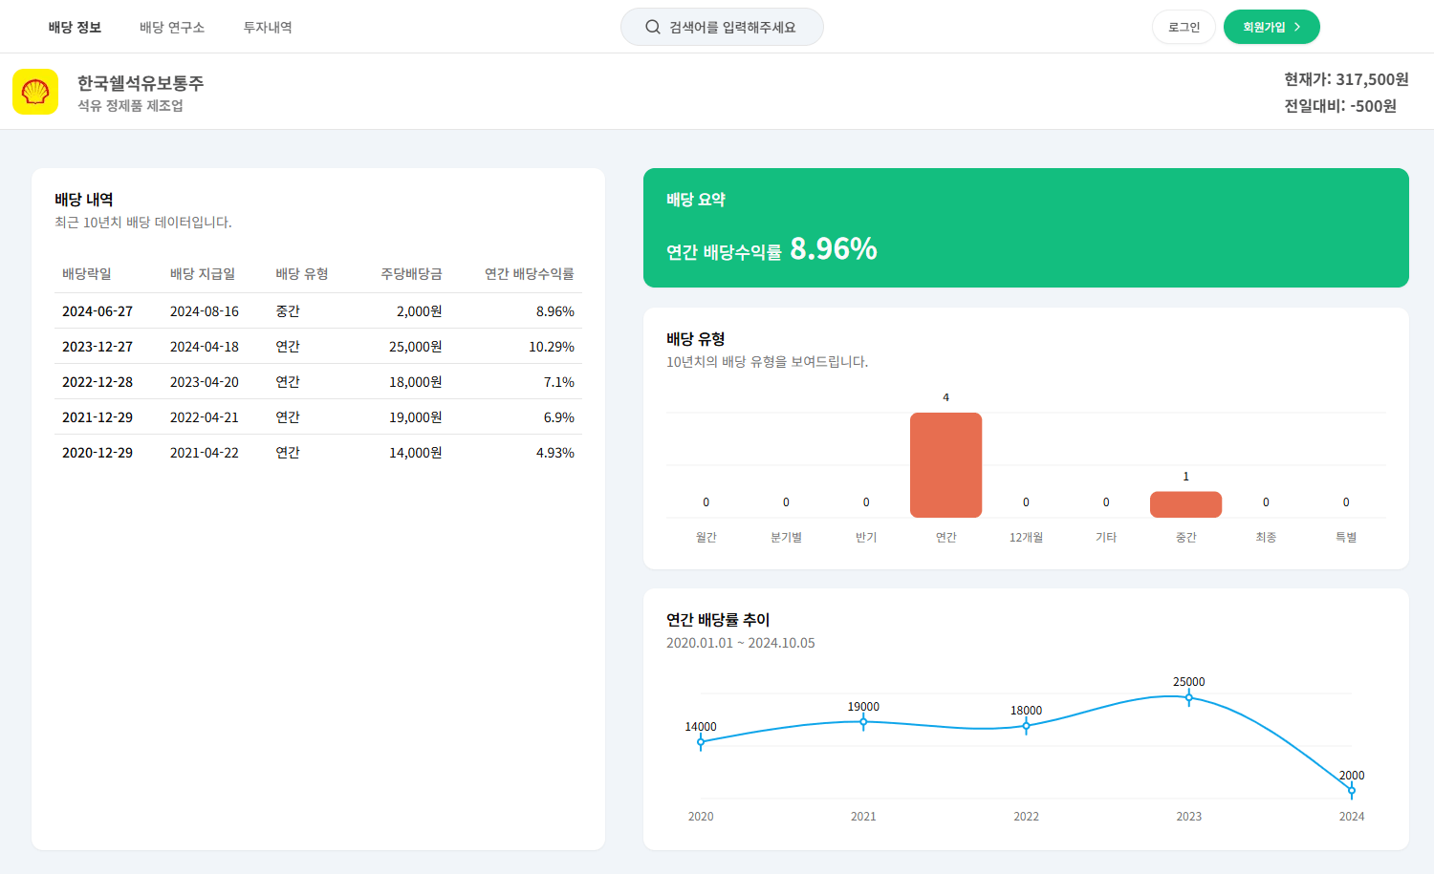
Task: Click the 25000 data point for 2023
Action: click(1189, 697)
